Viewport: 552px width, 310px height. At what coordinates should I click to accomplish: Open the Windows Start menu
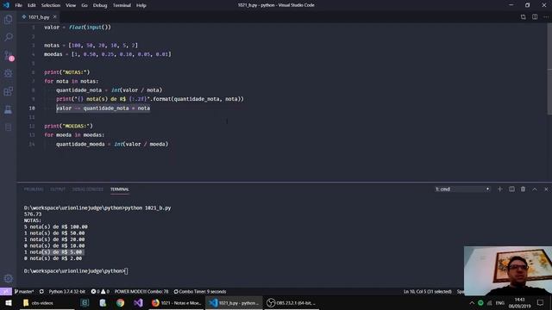(8, 302)
